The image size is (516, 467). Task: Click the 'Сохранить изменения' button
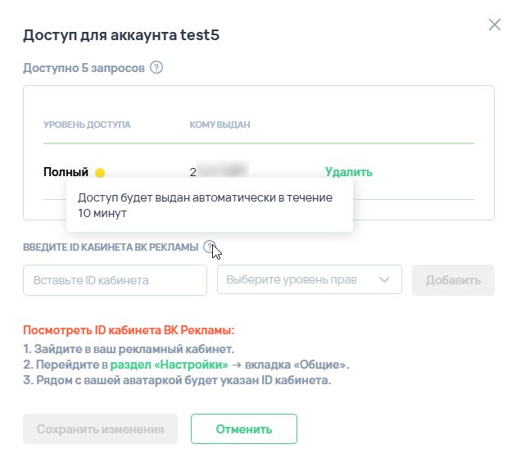[101, 428]
